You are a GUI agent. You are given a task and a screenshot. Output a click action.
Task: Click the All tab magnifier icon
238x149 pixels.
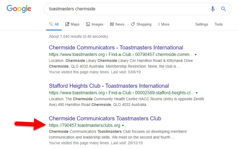click(51, 24)
